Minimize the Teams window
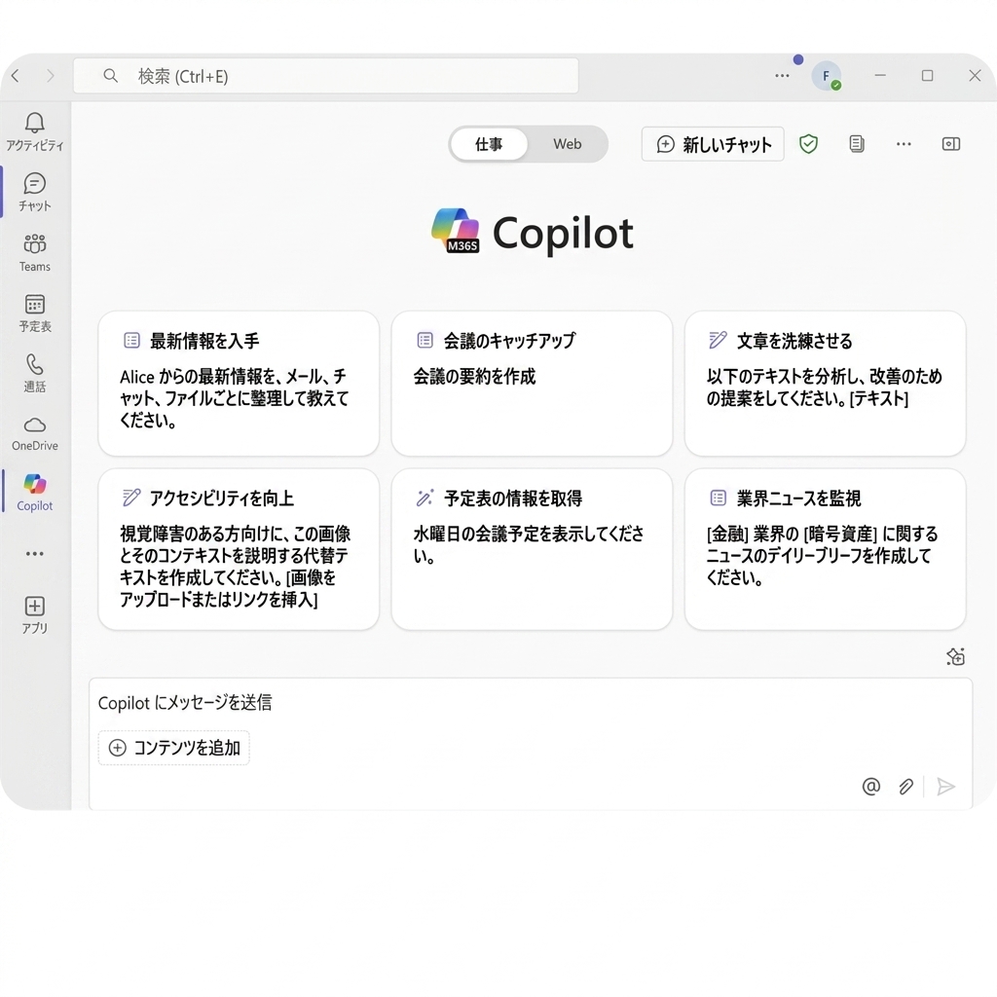The height and width of the screenshot is (997, 997). point(880,76)
